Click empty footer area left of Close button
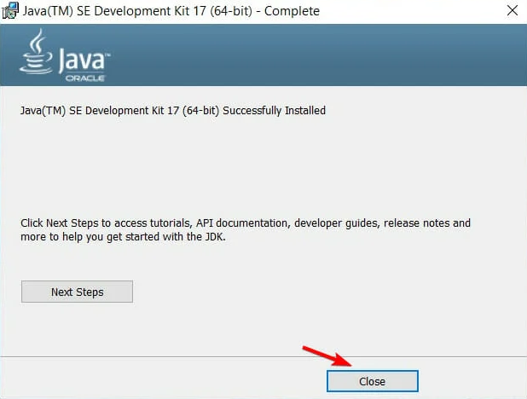This screenshot has width=527, height=399. point(161,380)
